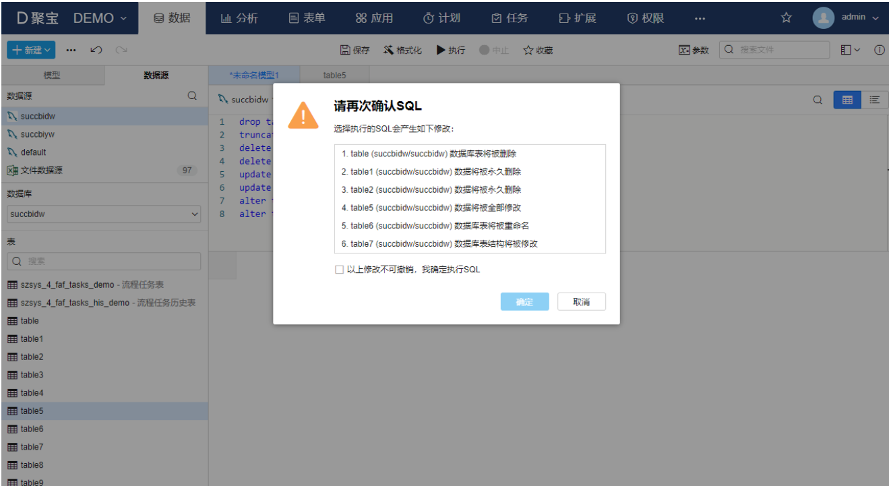Click the 收藏 favorite button
This screenshot has width=889, height=486.
tap(538, 50)
